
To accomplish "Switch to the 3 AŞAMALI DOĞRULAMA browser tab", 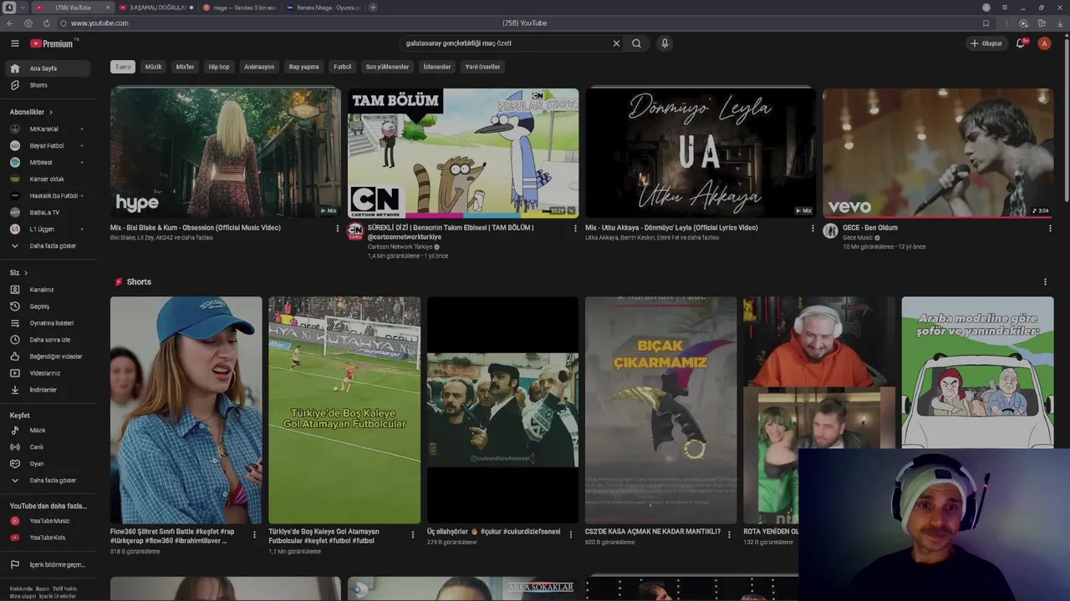I will pos(155,8).
